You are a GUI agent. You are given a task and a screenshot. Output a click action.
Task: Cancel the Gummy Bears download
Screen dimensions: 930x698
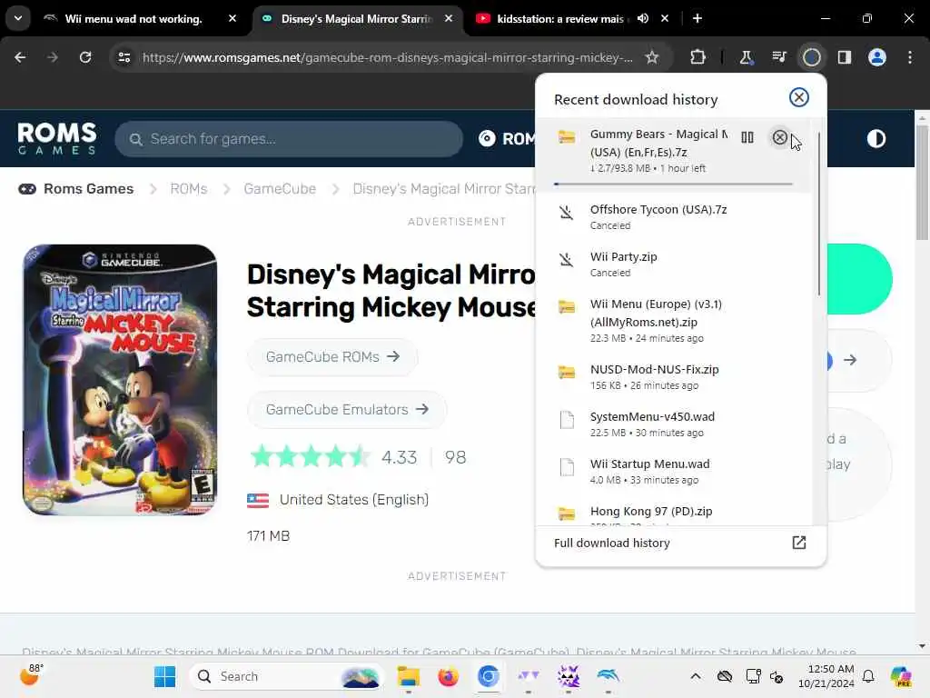click(779, 138)
